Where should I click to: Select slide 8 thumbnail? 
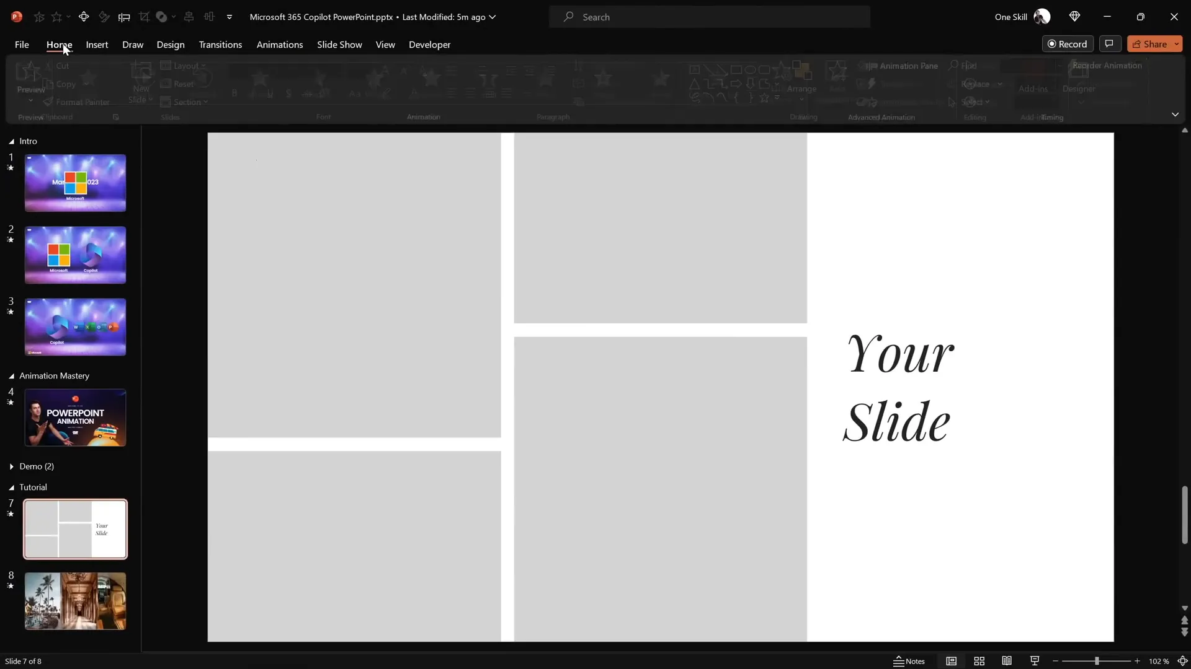75,601
